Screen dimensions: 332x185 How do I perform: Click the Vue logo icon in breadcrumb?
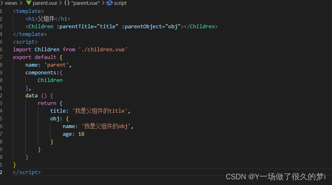pos(29,3)
